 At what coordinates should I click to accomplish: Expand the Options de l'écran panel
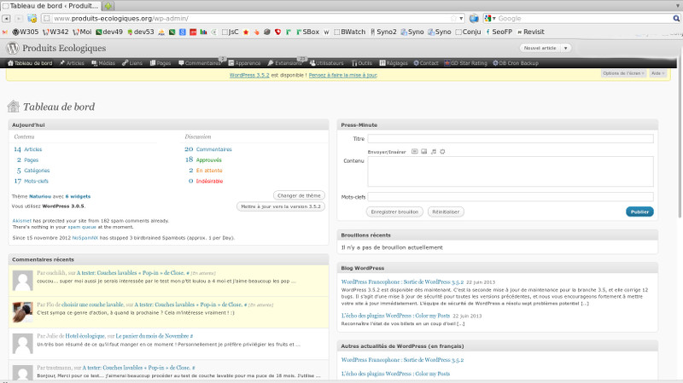coord(623,73)
